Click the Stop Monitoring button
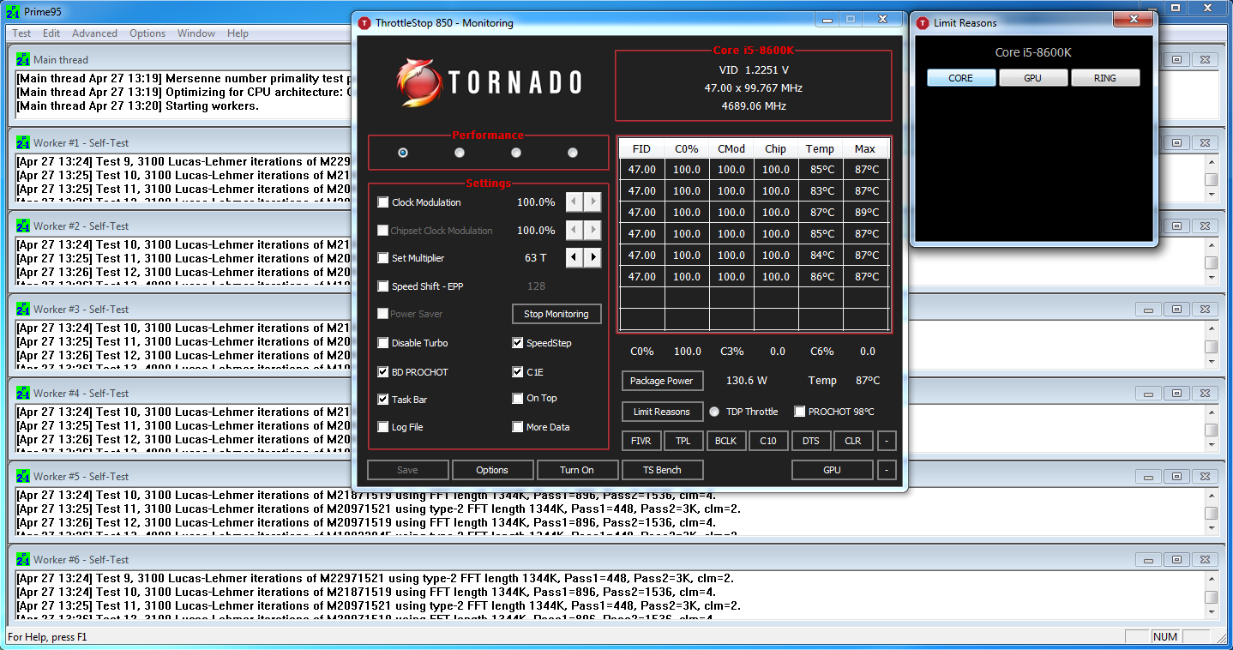The image size is (1233, 650). click(x=556, y=314)
